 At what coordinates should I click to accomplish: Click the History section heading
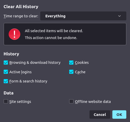(11, 54)
